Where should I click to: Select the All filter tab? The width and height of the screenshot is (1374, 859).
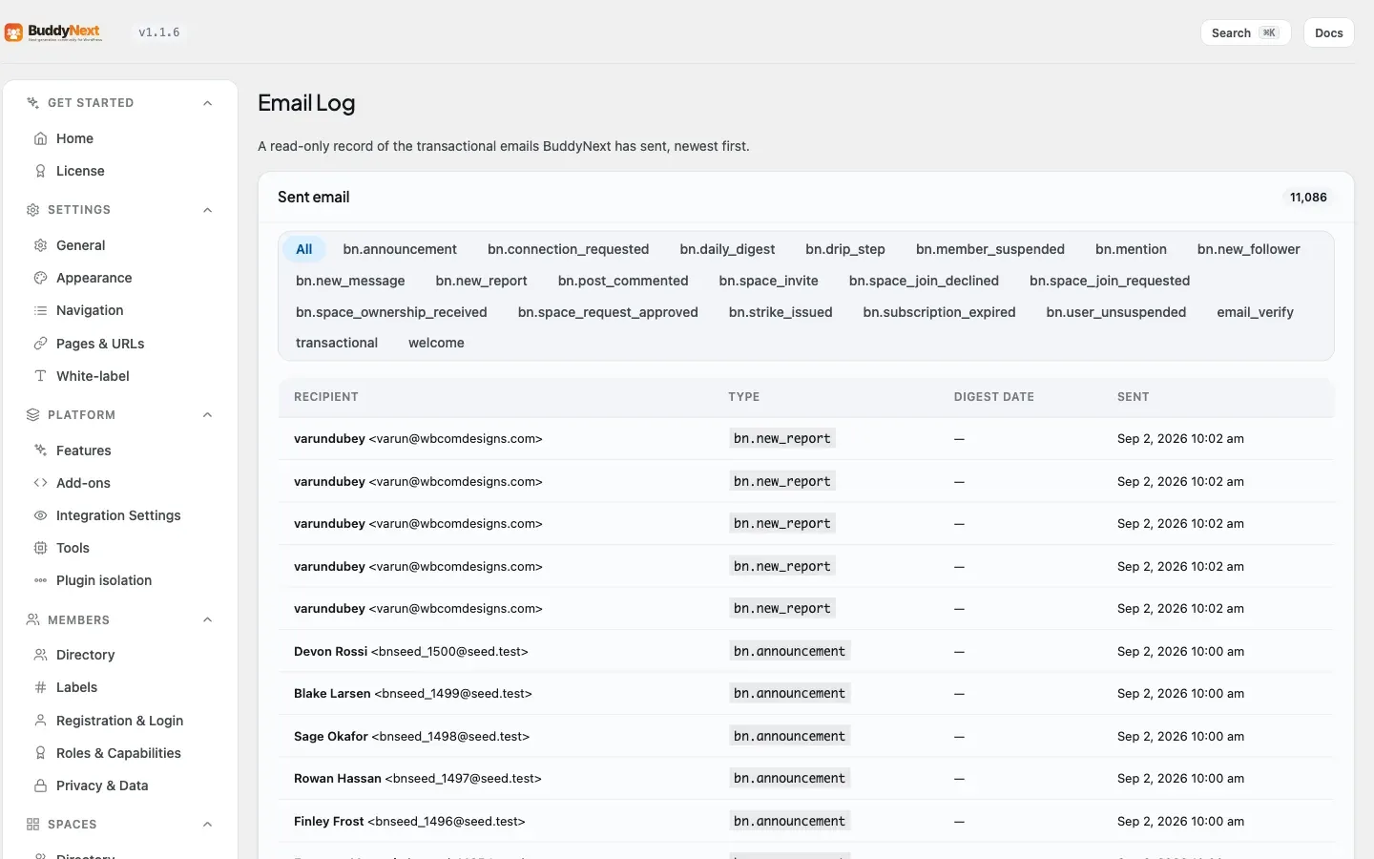point(304,249)
